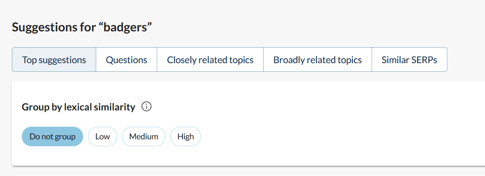Show the Similar SERPs tab
Viewport: 485px width, 176px height.
[409, 60]
